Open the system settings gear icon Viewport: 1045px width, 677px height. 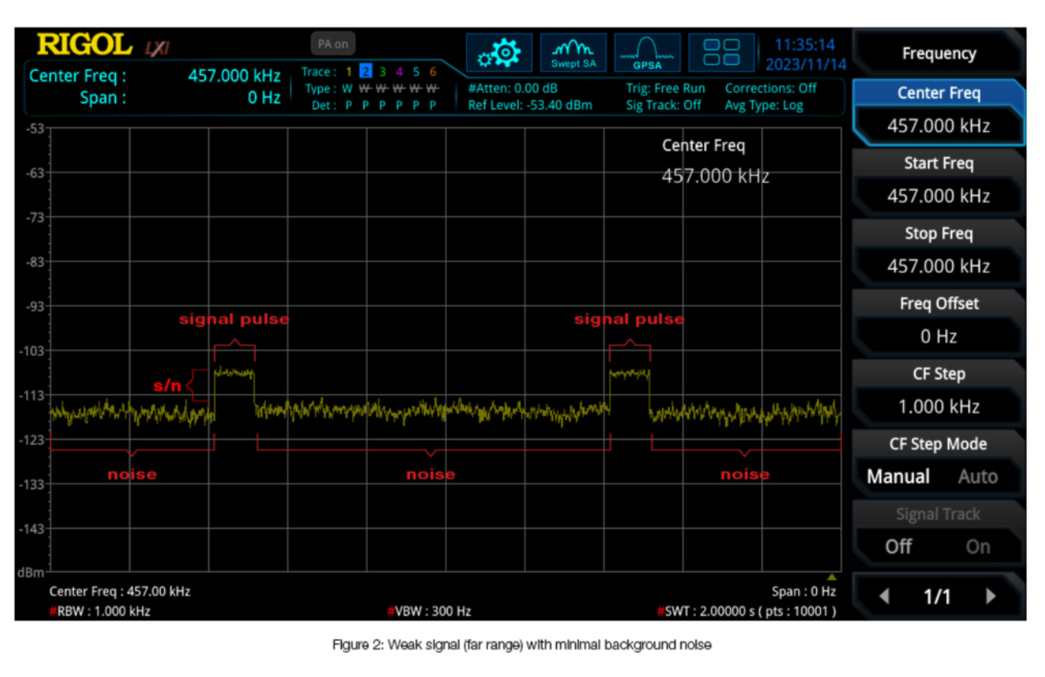click(499, 53)
